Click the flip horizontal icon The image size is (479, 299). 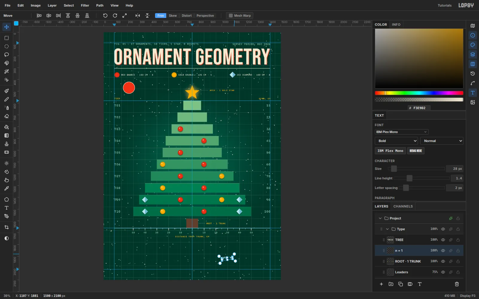(x=138, y=16)
